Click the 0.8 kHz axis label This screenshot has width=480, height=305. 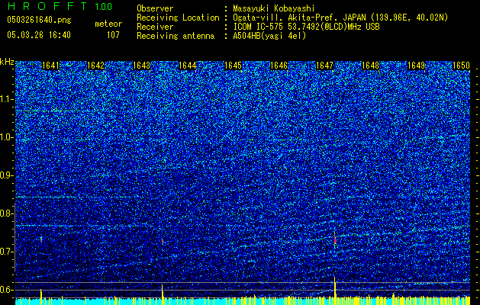coord(6,213)
